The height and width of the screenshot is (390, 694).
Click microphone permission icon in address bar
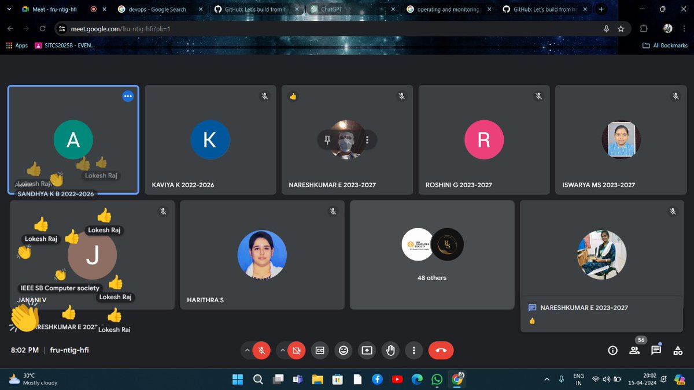pos(606,28)
